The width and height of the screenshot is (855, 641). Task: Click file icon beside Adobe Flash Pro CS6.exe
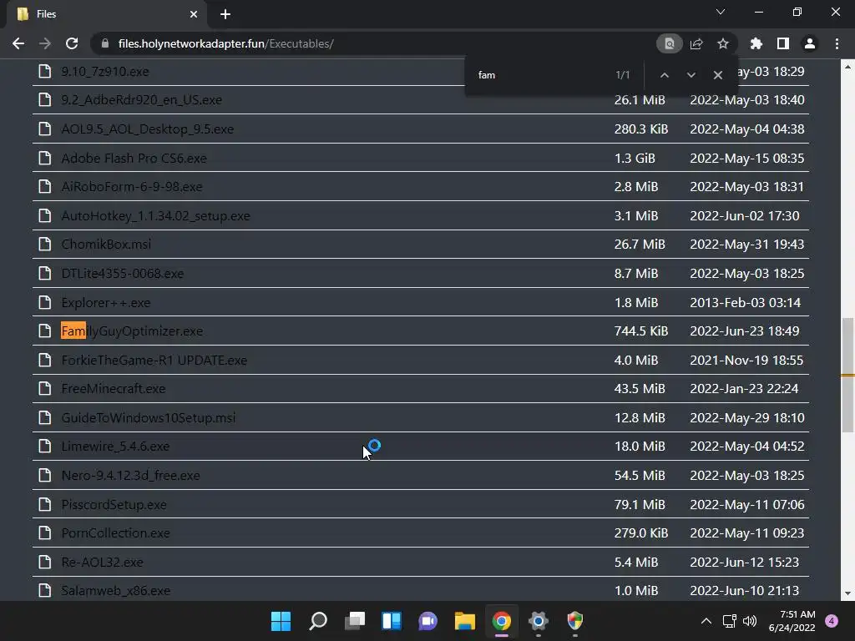[x=45, y=158]
